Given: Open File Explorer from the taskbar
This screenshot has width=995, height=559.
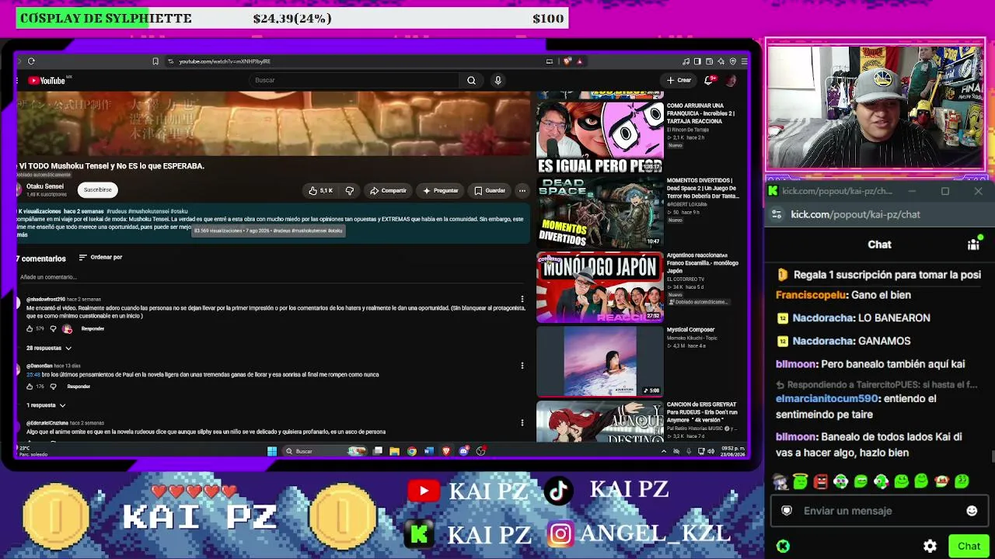Looking at the screenshot, I should coord(394,451).
